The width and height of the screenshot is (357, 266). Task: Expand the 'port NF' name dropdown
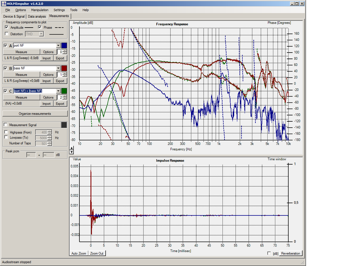58,46
